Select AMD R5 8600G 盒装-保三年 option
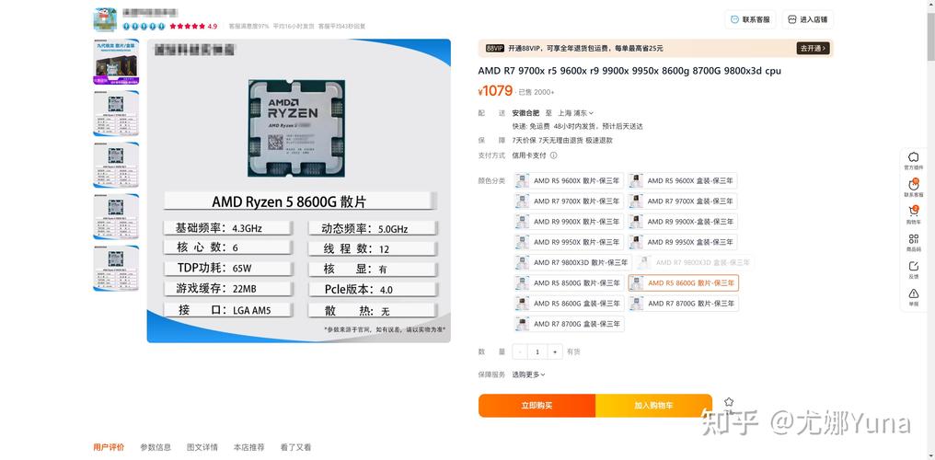The width and height of the screenshot is (935, 460). [x=569, y=304]
